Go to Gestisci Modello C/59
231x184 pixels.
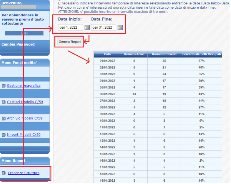pyautogui.click(x=25, y=102)
